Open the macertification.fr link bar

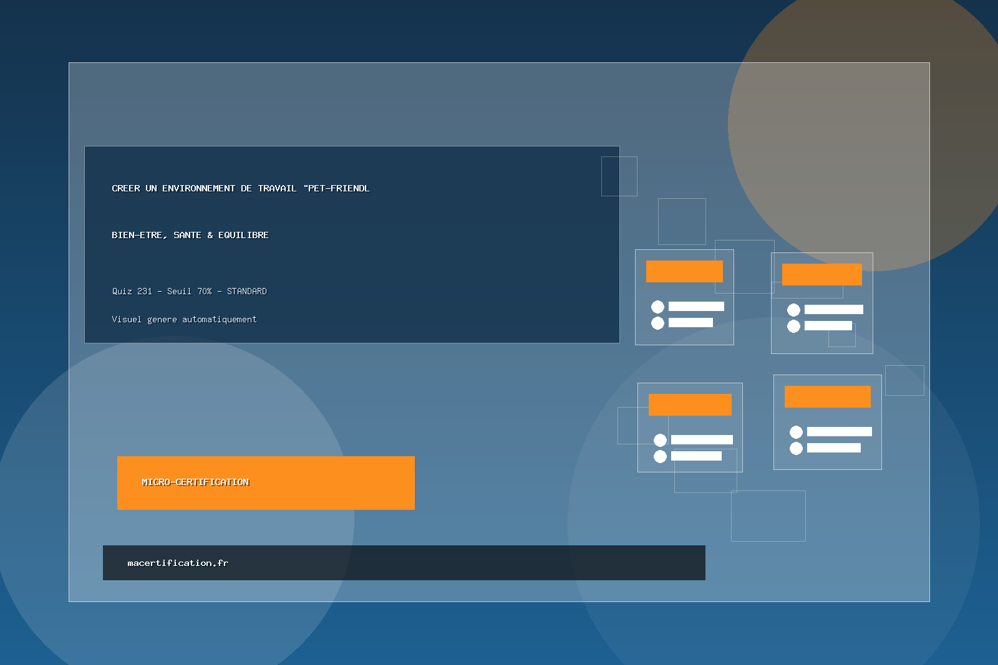click(404, 563)
